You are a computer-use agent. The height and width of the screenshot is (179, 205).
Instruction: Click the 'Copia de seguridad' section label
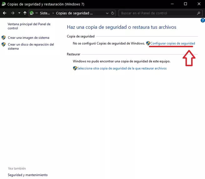[81, 36]
